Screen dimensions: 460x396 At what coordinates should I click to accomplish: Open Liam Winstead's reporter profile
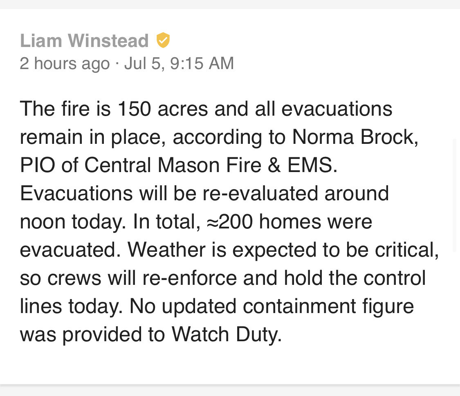click(84, 41)
